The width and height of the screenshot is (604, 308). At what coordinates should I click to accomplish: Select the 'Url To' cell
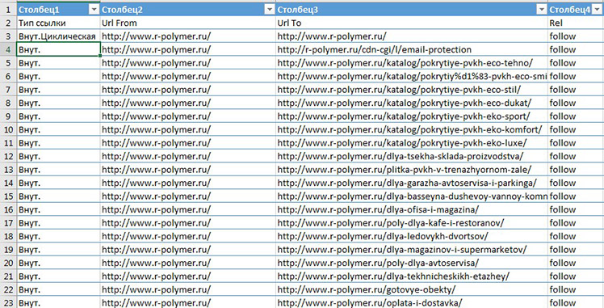pyautogui.click(x=412, y=23)
